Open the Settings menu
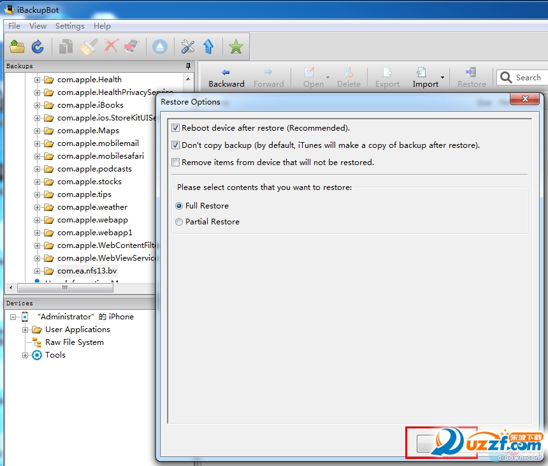548x466 pixels. point(69,26)
